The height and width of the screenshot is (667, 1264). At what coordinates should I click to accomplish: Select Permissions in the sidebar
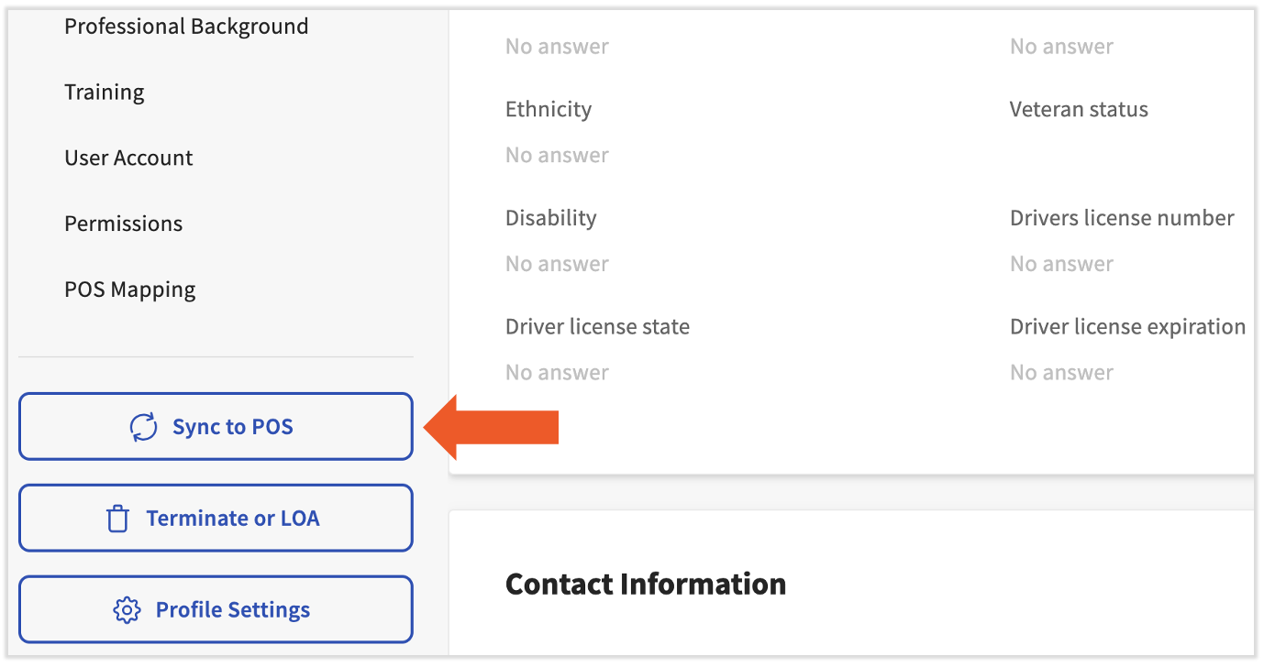point(123,224)
